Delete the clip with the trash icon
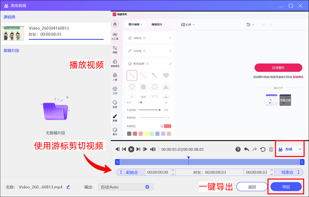 click(271, 150)
